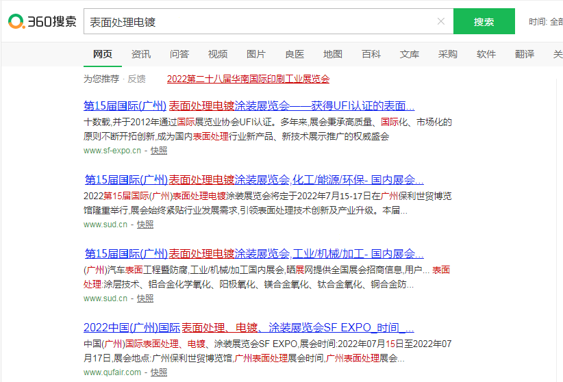Select the 图片 tab

pyautogui.click(x=256, y=54)
